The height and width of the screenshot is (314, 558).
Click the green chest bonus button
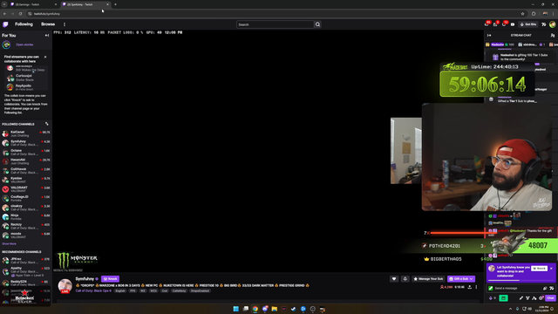504,298
